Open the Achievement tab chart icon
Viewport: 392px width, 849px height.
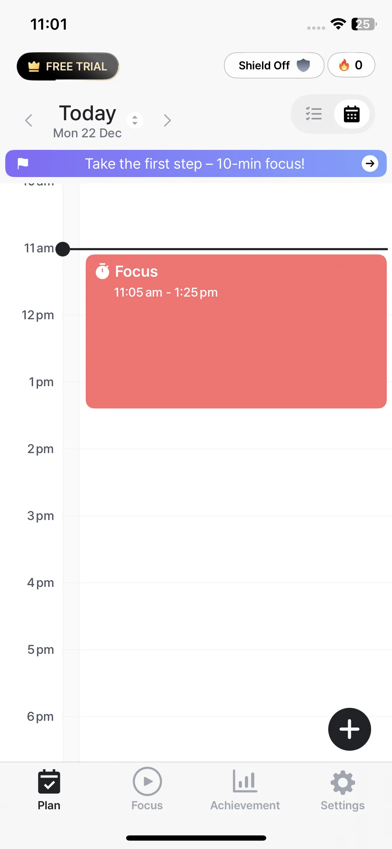[x=245, y=781]
